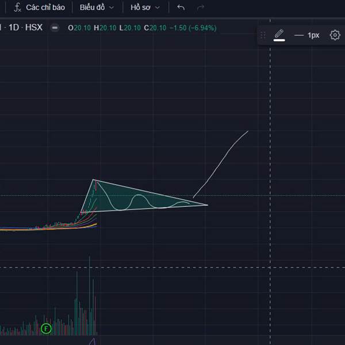The height and width of the screenshot is (345, 345).
Task: Undo the last chart action
Action: (x=181, y=7)
